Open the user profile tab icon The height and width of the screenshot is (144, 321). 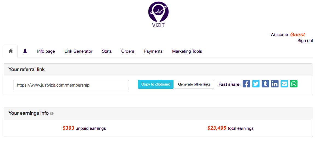(25, 51)
